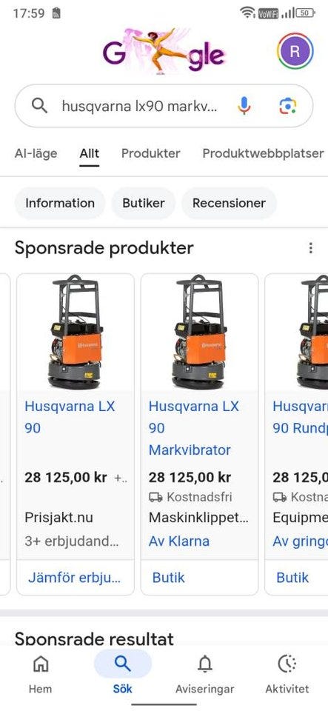Switch to the AI-läge tab
The image size is (328, 711).
pyautogui.click(x=36, y=153)
